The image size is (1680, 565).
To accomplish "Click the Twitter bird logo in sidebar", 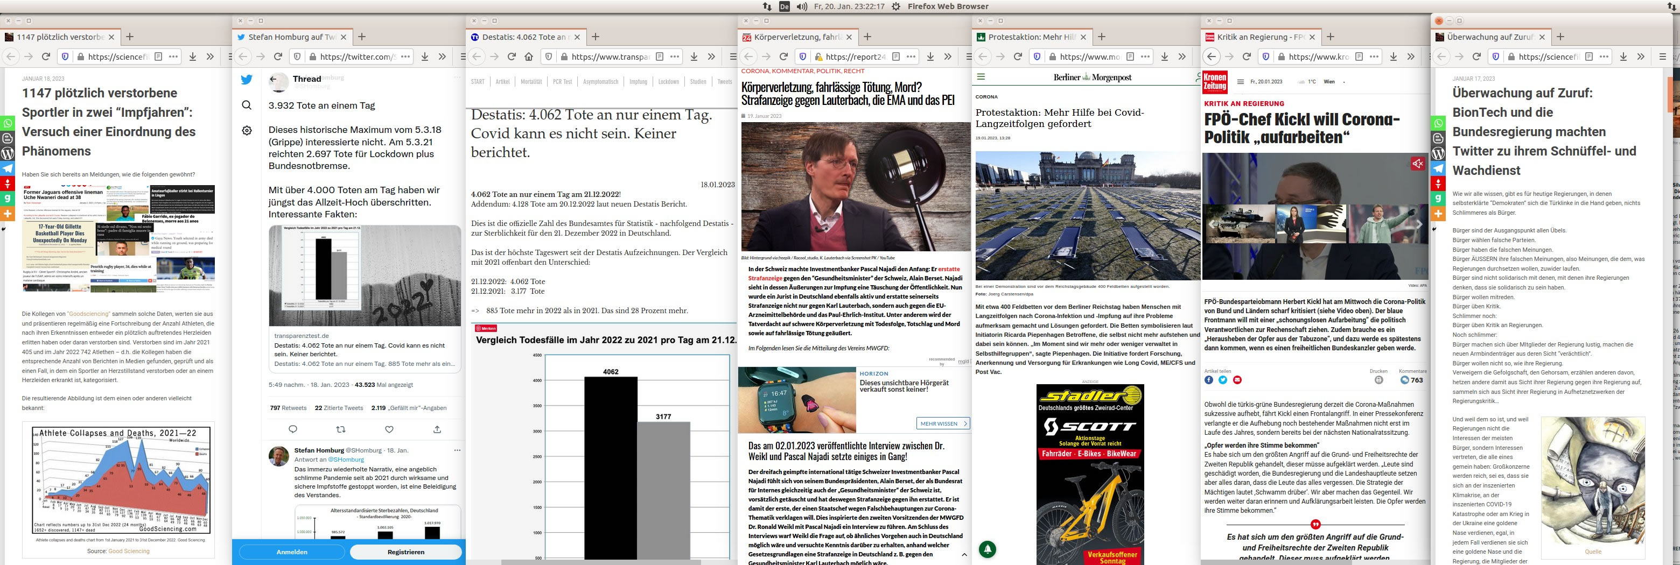I will pyautogui.click(x=247, y=80).
